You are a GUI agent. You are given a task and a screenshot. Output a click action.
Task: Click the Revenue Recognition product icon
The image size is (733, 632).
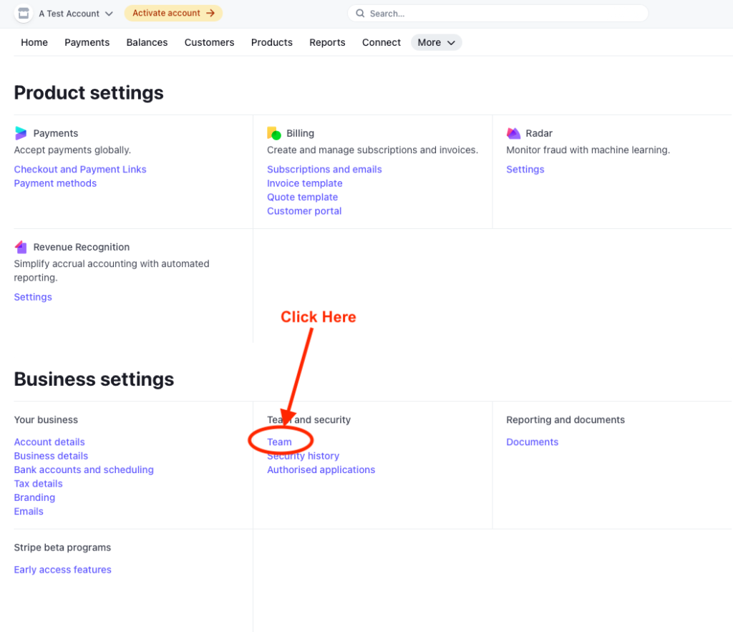point(21,247)
